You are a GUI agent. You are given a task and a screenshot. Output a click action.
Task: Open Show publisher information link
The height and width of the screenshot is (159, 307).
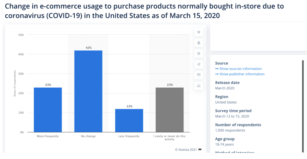pyautogui.click(x=242, y=74)
